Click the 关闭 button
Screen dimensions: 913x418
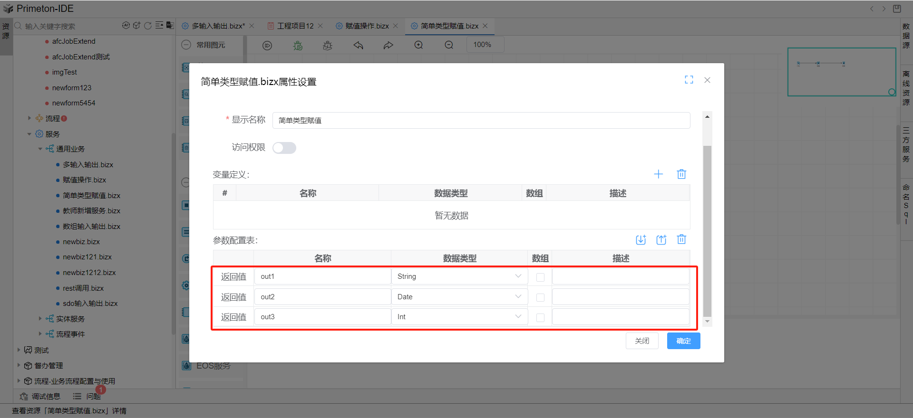tap(642, 341)
